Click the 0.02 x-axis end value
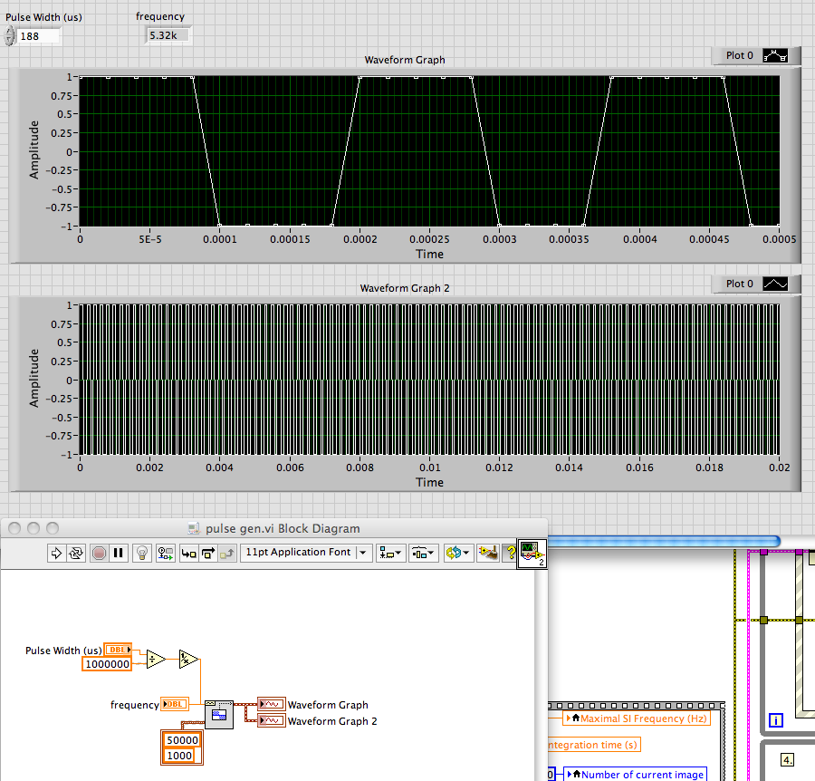Screen dimensions: 815x781 pyautogui.click(x=779, y=468)
